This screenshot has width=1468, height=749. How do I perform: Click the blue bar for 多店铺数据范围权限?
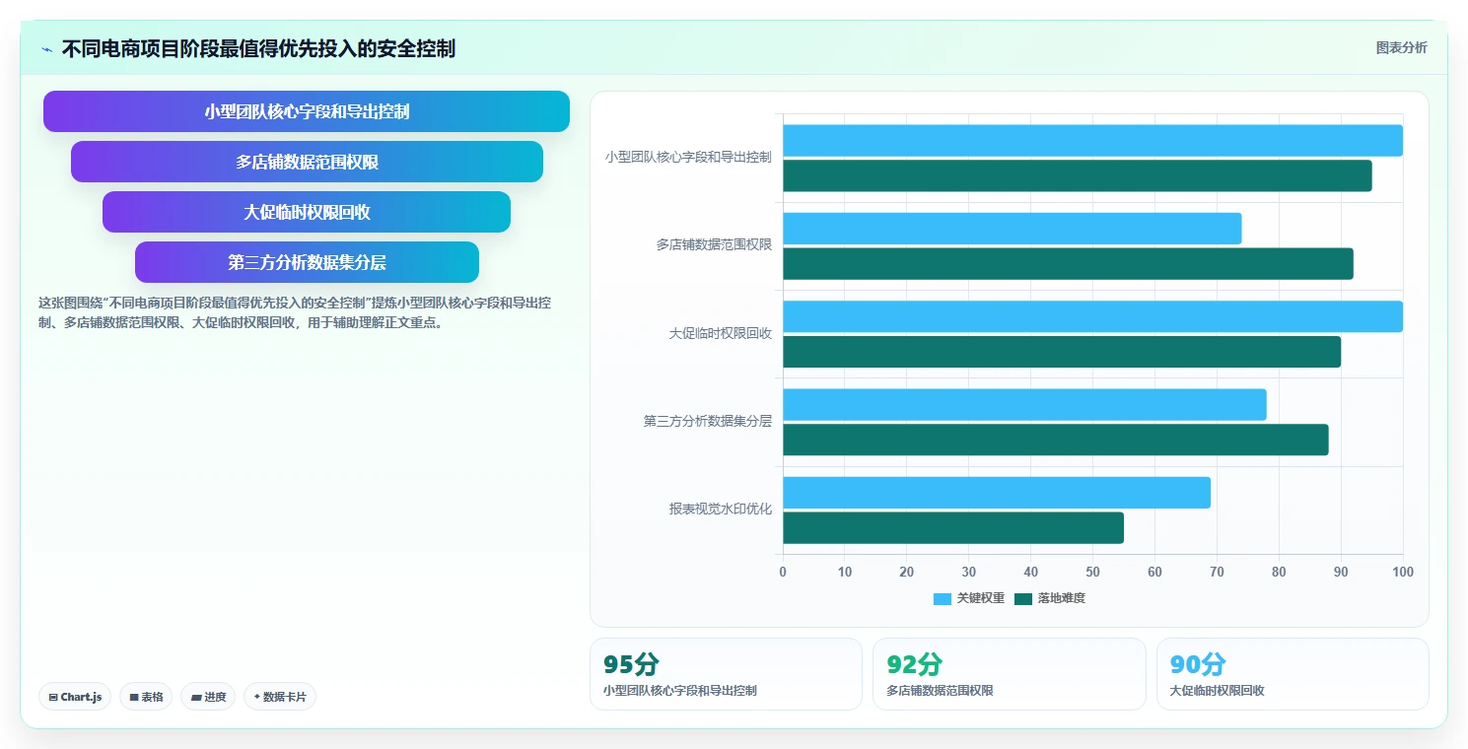click(1013, 229)
